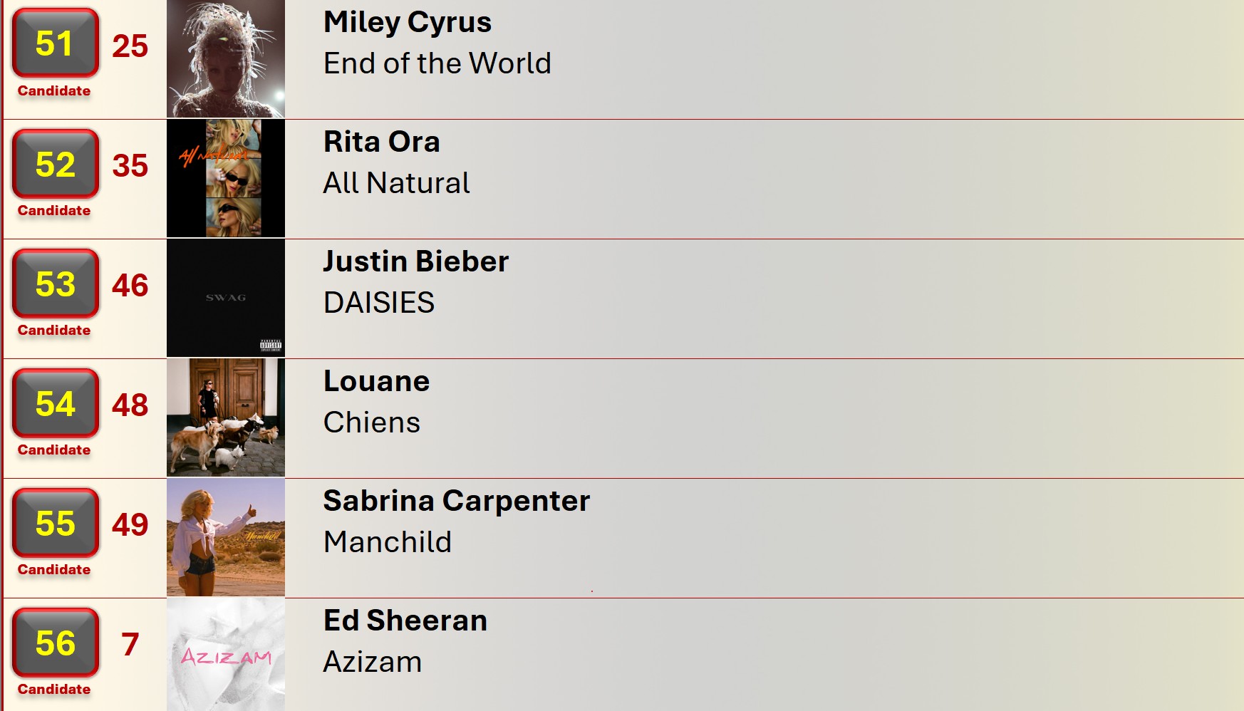The width and height of the screenshot is (1244, 711).
Task: Click the number 55 rank badge
Action: click(55, 523)
